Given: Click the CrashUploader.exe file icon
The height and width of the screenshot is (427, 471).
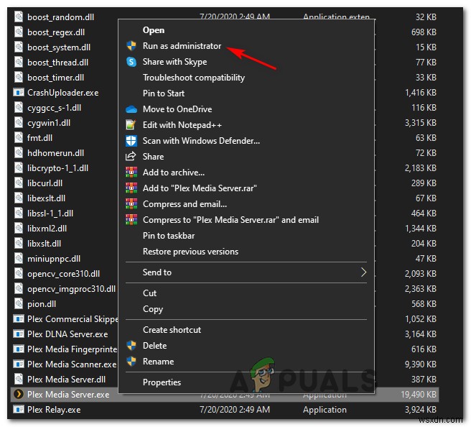Looking at the screenshot, I should click(19, 92).
